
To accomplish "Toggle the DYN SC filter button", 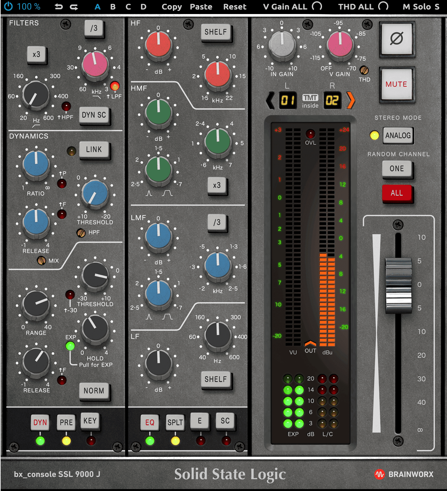I will tap(94, 115).
